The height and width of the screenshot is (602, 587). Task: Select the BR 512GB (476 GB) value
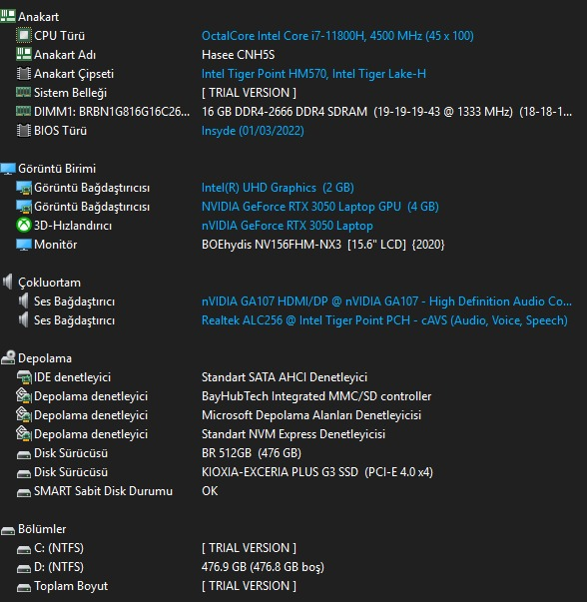(252, 453)
